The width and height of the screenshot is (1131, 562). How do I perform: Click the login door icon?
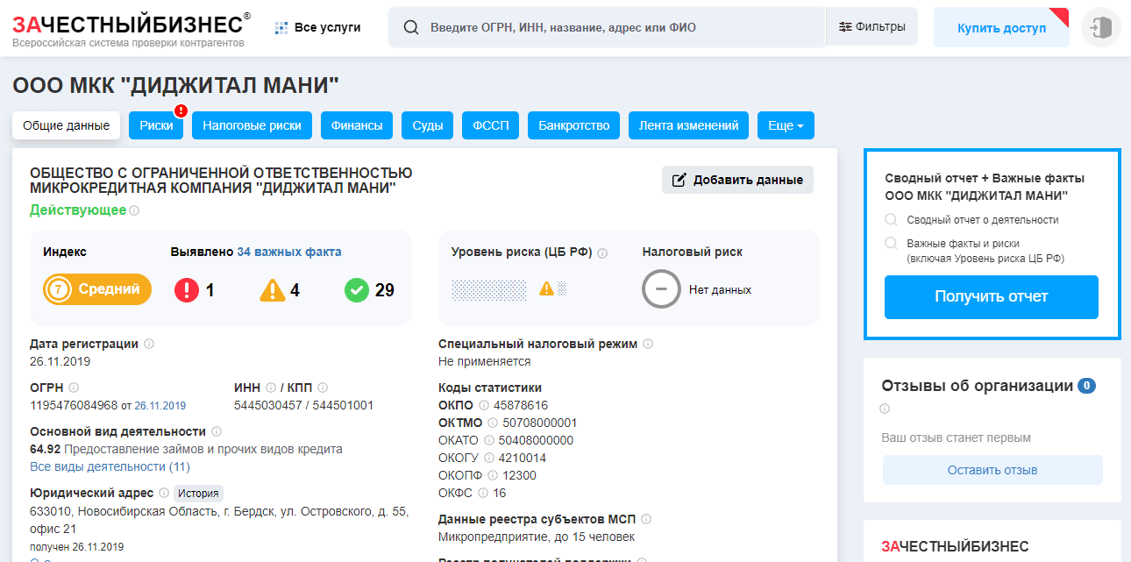point(1100,27)
